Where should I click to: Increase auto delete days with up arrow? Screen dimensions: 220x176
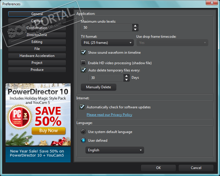click(127, 76)
